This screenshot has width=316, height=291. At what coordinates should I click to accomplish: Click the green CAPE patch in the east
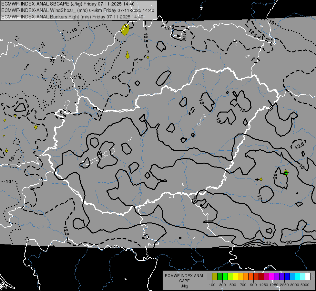(x=286, y=173)
